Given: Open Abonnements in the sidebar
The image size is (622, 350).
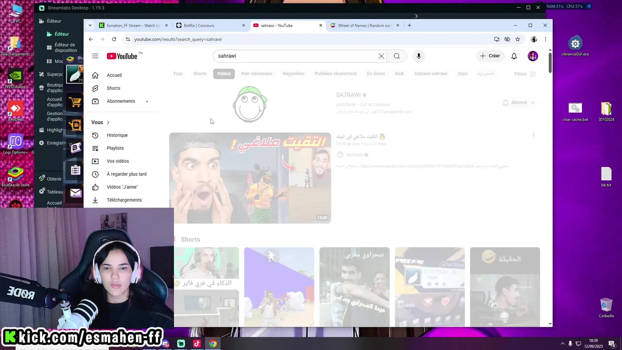Looking at the screenshot, I should [x=121, y=101].
